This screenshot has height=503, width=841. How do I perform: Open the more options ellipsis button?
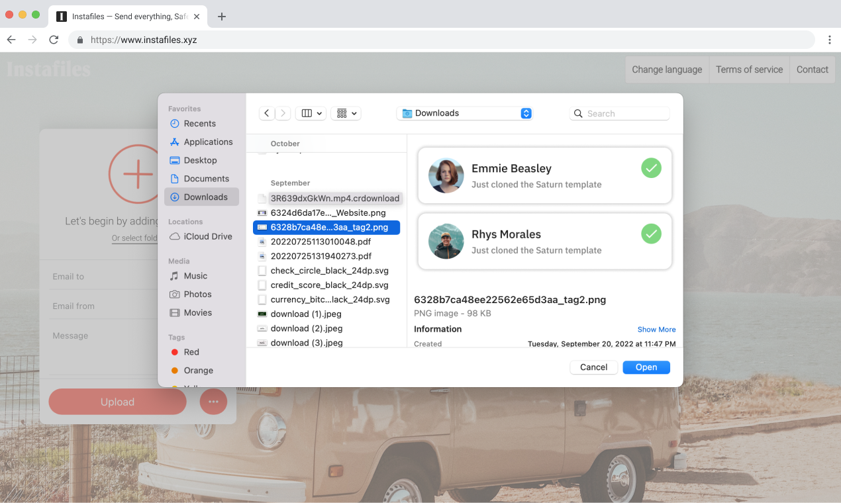(x=213, y=402)
